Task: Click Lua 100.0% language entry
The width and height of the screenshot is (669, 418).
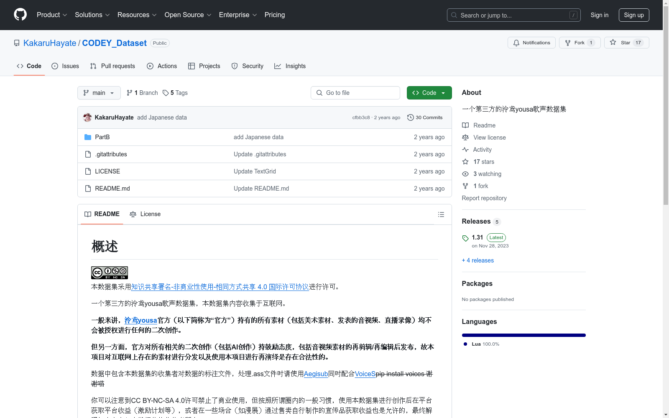Action: coord(482,344)
